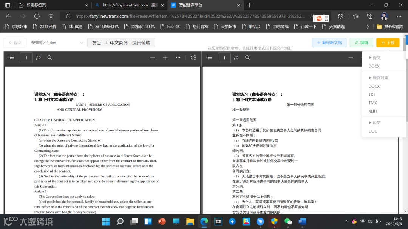Go to browser home page
Image resolution: width=408 pixels, height=229 pixels.
click(x=51, y=16)
